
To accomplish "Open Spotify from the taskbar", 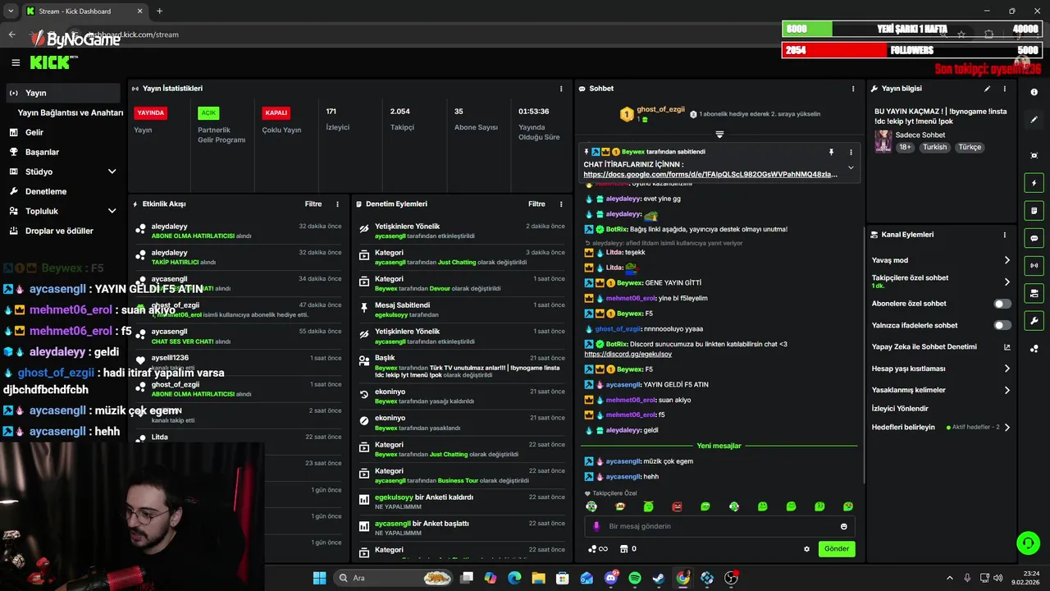I will click(634, 578).
